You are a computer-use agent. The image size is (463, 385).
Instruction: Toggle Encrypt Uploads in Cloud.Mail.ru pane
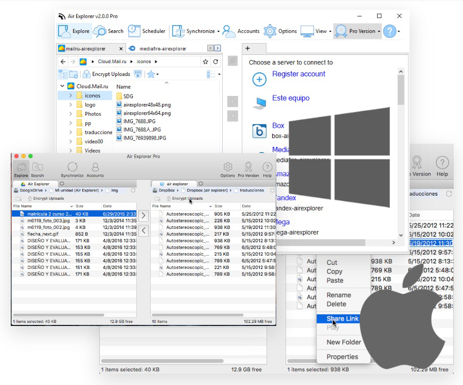(x=106, y=74)
